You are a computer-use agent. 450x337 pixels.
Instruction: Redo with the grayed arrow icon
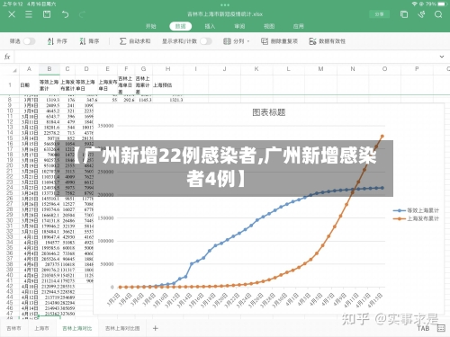(82, 14)
